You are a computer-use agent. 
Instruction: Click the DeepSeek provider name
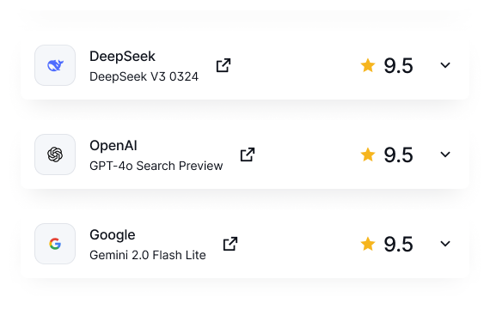coord(122,57)
